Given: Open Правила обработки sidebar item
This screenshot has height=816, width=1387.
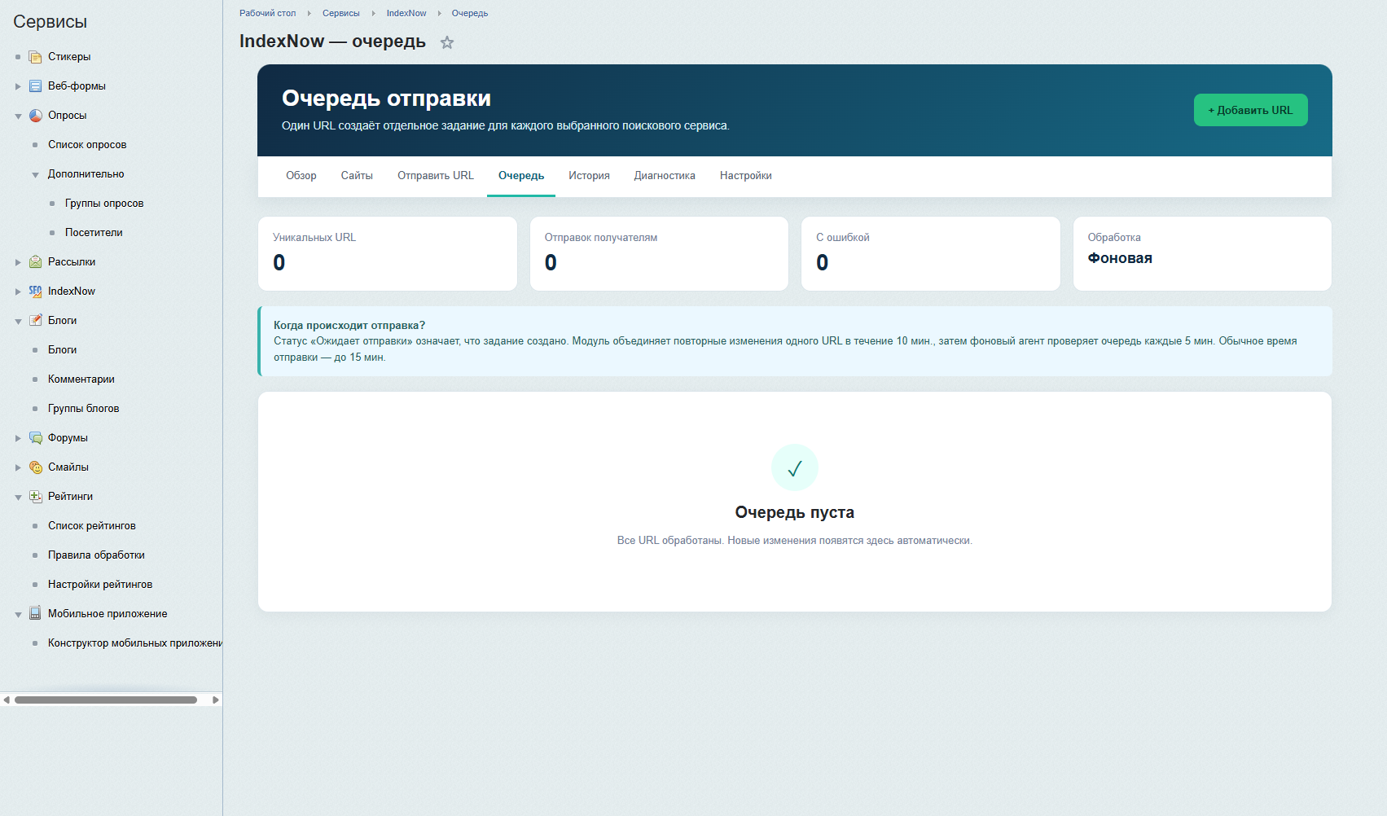Looking at the screenshot, I should [x=96, y=555].
